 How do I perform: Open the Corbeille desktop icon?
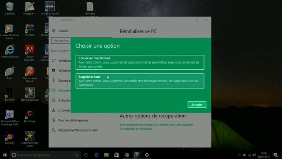[x=10, y=8]
